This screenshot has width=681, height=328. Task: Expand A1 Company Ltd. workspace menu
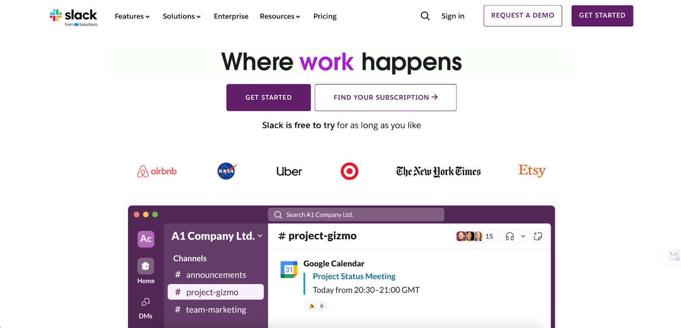tap(217, 236)
